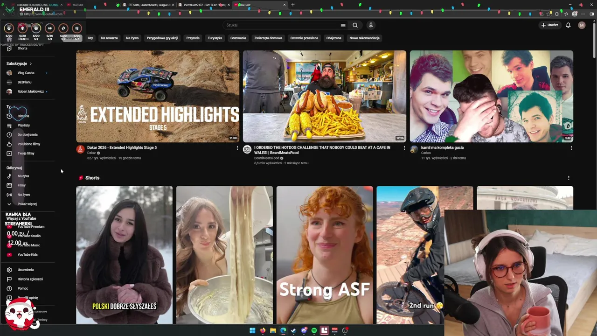Image resolution: width=597 pixels, height=336 pixels.
Task: Select the Przygodowe gry akcji chip
Action: click(x=162, y=38)
